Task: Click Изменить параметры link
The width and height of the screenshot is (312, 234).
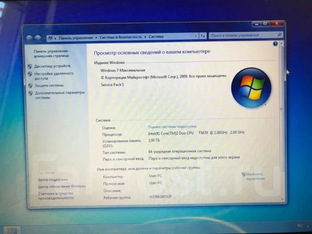Action: point(255,176)
